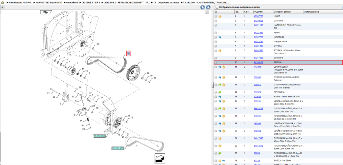Click blue arrow icon in row 140048
The width and height of the screenshot is (343, 165).
tap(220, 131)
